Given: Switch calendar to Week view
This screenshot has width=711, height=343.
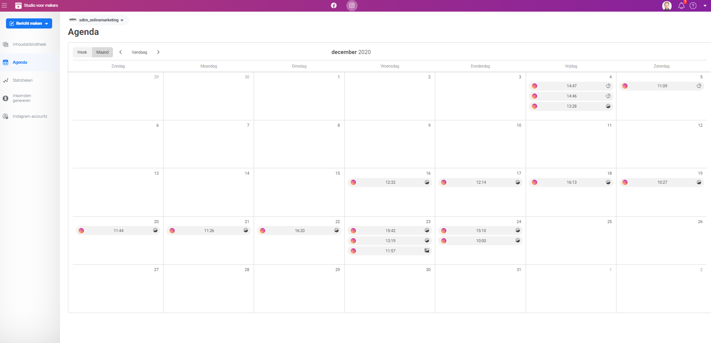Looking at the screenshot, I should [82, 52].
